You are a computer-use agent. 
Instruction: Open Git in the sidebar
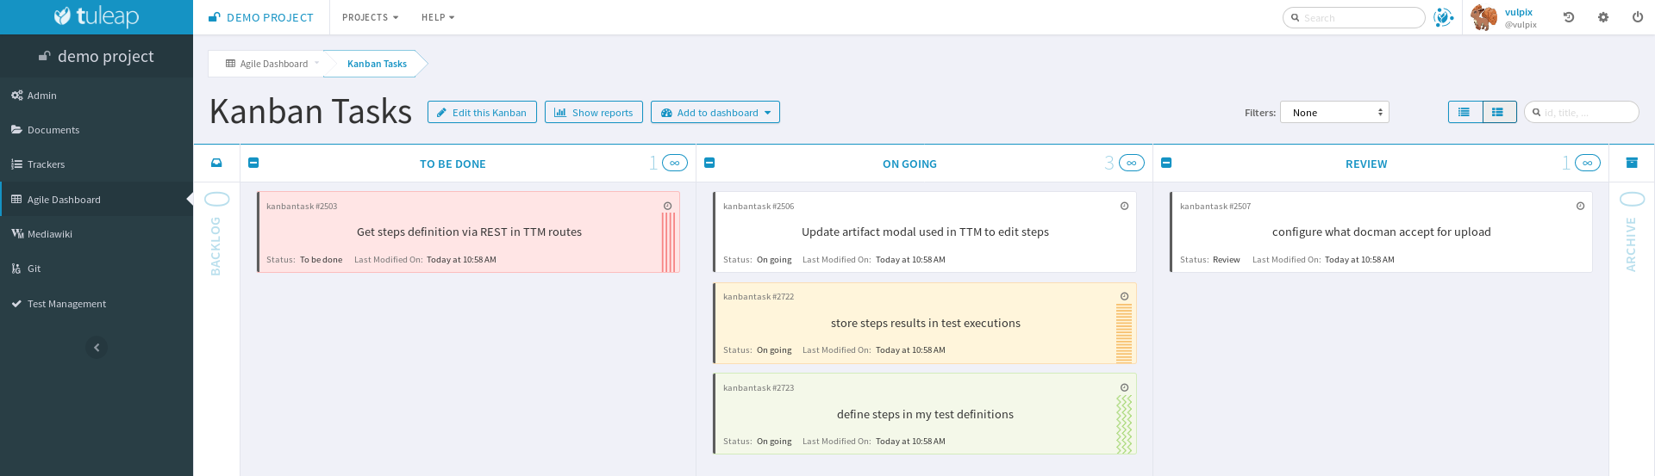97,269
